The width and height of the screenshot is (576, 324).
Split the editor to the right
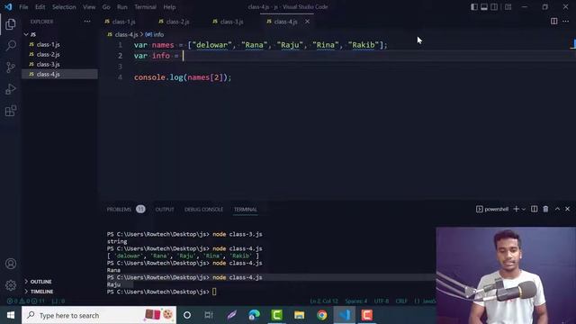pos(554,22)
